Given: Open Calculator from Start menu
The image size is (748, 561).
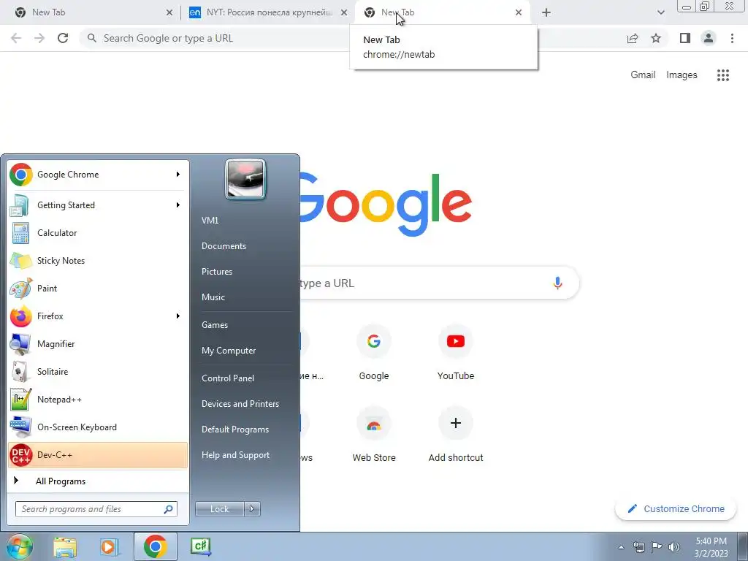Looking at the screenshot, I should (x=98, y=233).
